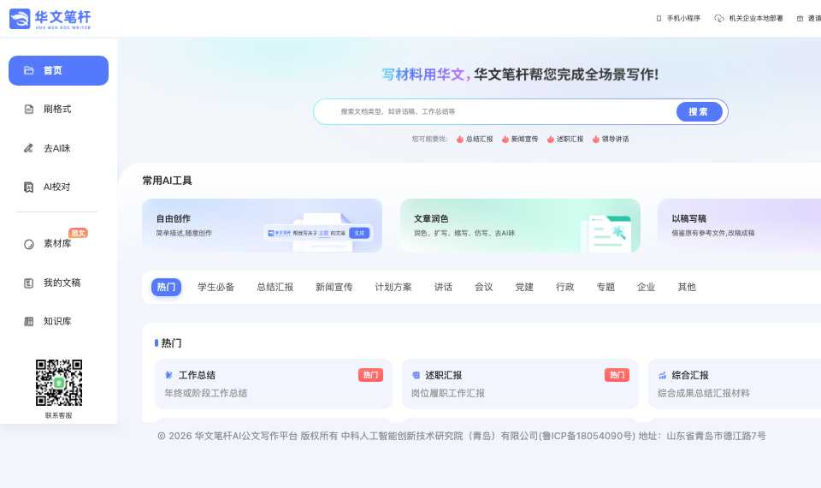Viewport: 821px width, 488px height.
Task: Click the 华文笔杆 logo
Action: pyautogui.click(x=50, y=19)
